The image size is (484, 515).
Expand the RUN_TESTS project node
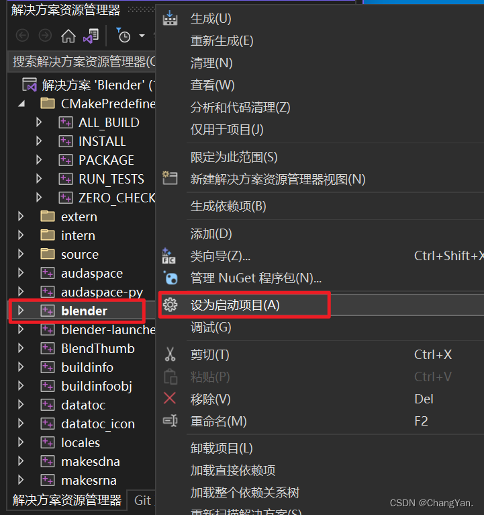coord(39,178)
